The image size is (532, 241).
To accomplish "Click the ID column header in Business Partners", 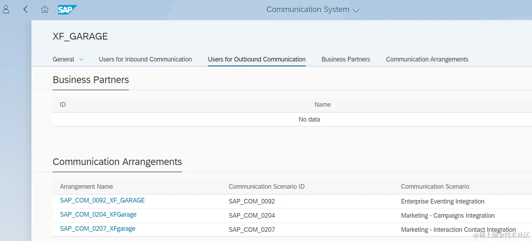I will (63, 105).
